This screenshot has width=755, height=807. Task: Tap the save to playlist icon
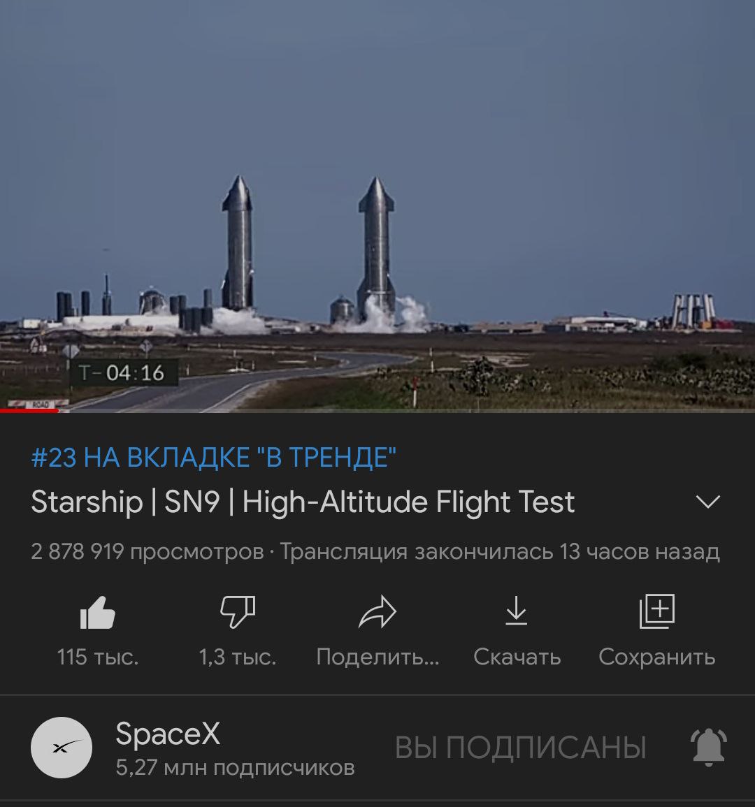tap(656, 611)
